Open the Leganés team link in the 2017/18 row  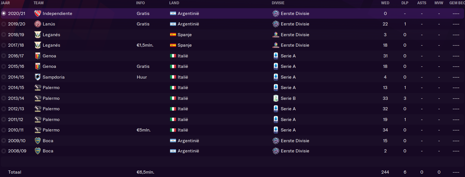pos(51,45)
